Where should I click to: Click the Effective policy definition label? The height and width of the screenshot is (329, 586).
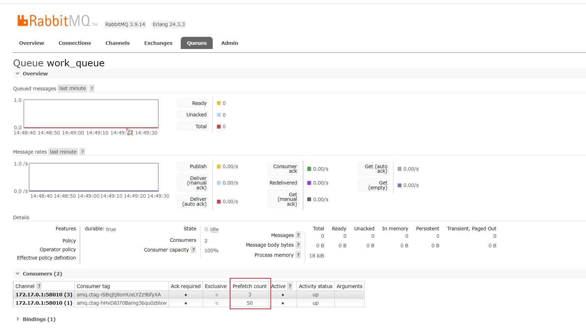46,258
